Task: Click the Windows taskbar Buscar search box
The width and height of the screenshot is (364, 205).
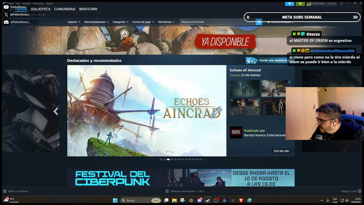Action: pos(141,200)
